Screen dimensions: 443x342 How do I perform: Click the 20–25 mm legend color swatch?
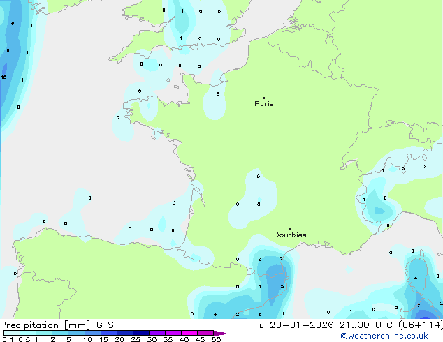click(125, 333)
